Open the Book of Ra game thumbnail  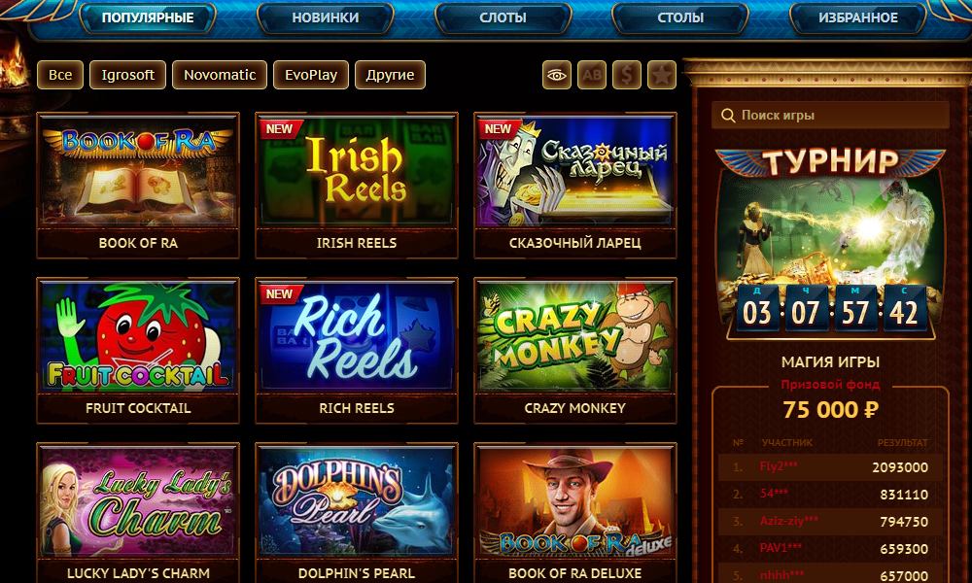(138, 170)
